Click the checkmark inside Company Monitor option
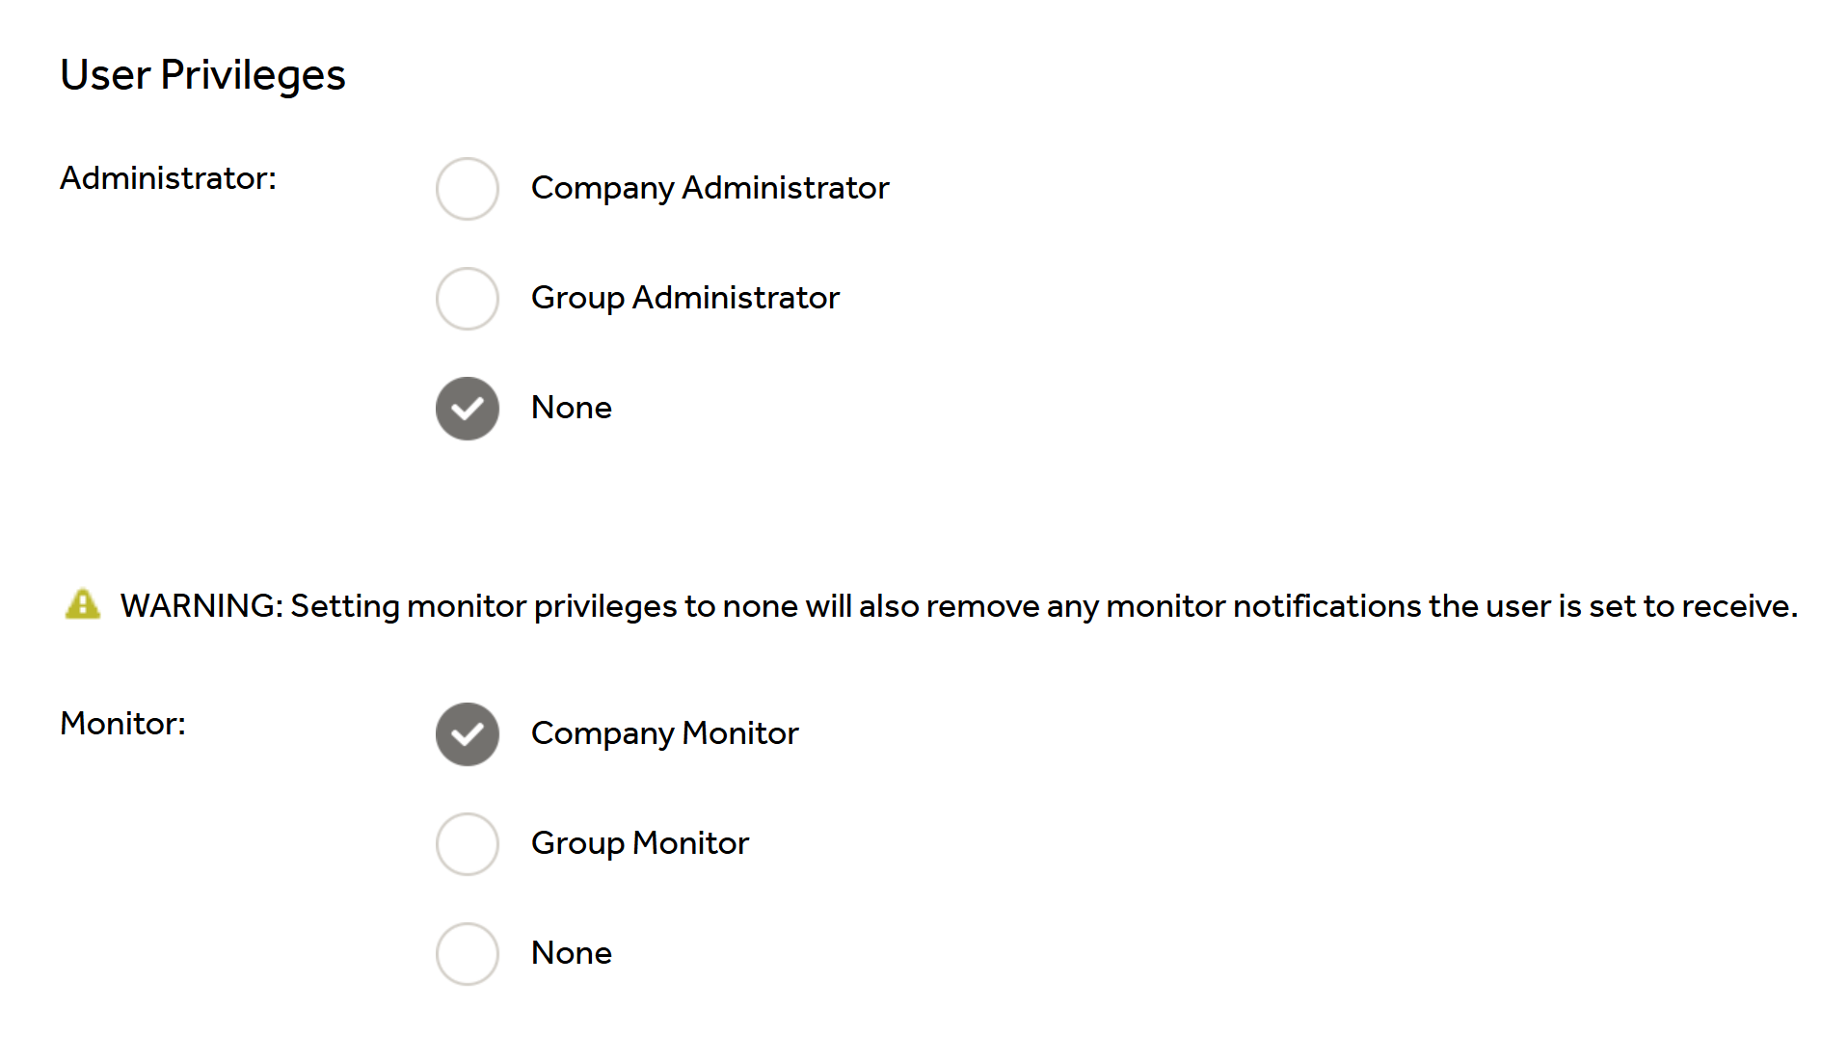This screenshot has width=1848, height=1063. click(468, 735)
